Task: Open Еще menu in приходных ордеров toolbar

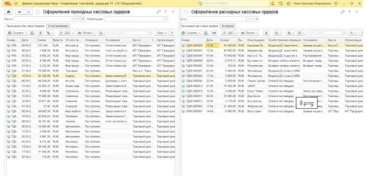Action: coord(161,33)
